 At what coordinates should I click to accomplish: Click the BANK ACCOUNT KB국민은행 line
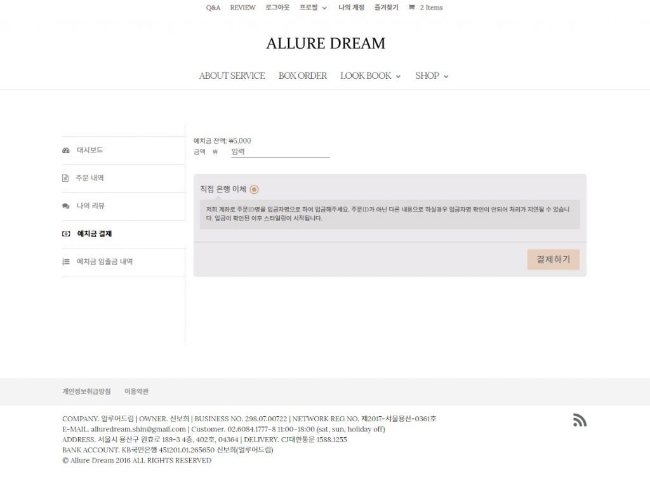click(x=168, y=450)
